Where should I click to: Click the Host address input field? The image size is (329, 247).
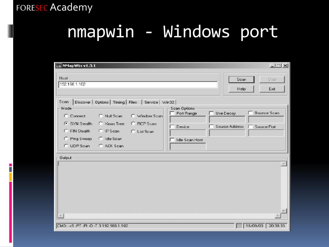(x=138, y=85)
